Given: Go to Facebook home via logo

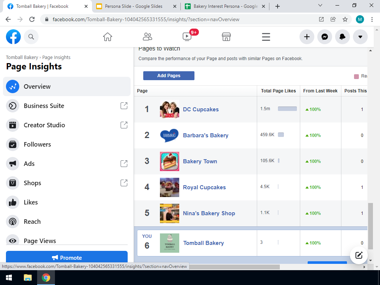Looking at the screenshot, I should pyautogui.click(x=13, y=37).
